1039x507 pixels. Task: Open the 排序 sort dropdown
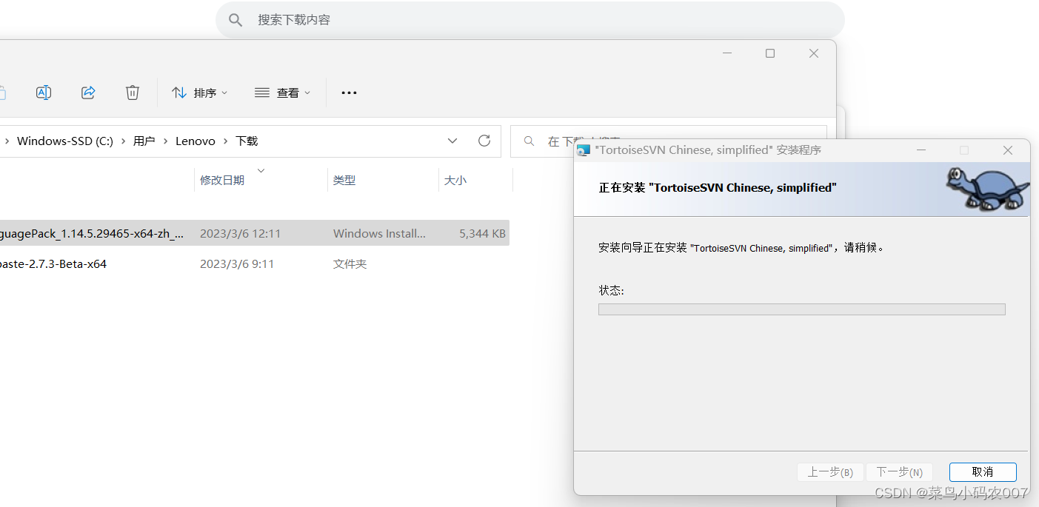coord(200,93)
